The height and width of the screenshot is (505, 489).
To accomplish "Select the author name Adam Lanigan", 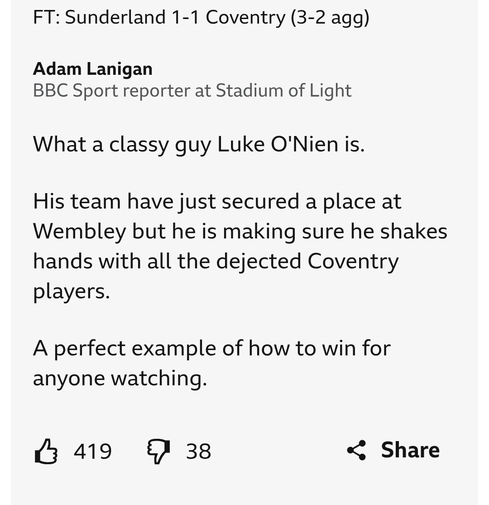I will pyautogui.click(x=93, y=69).
